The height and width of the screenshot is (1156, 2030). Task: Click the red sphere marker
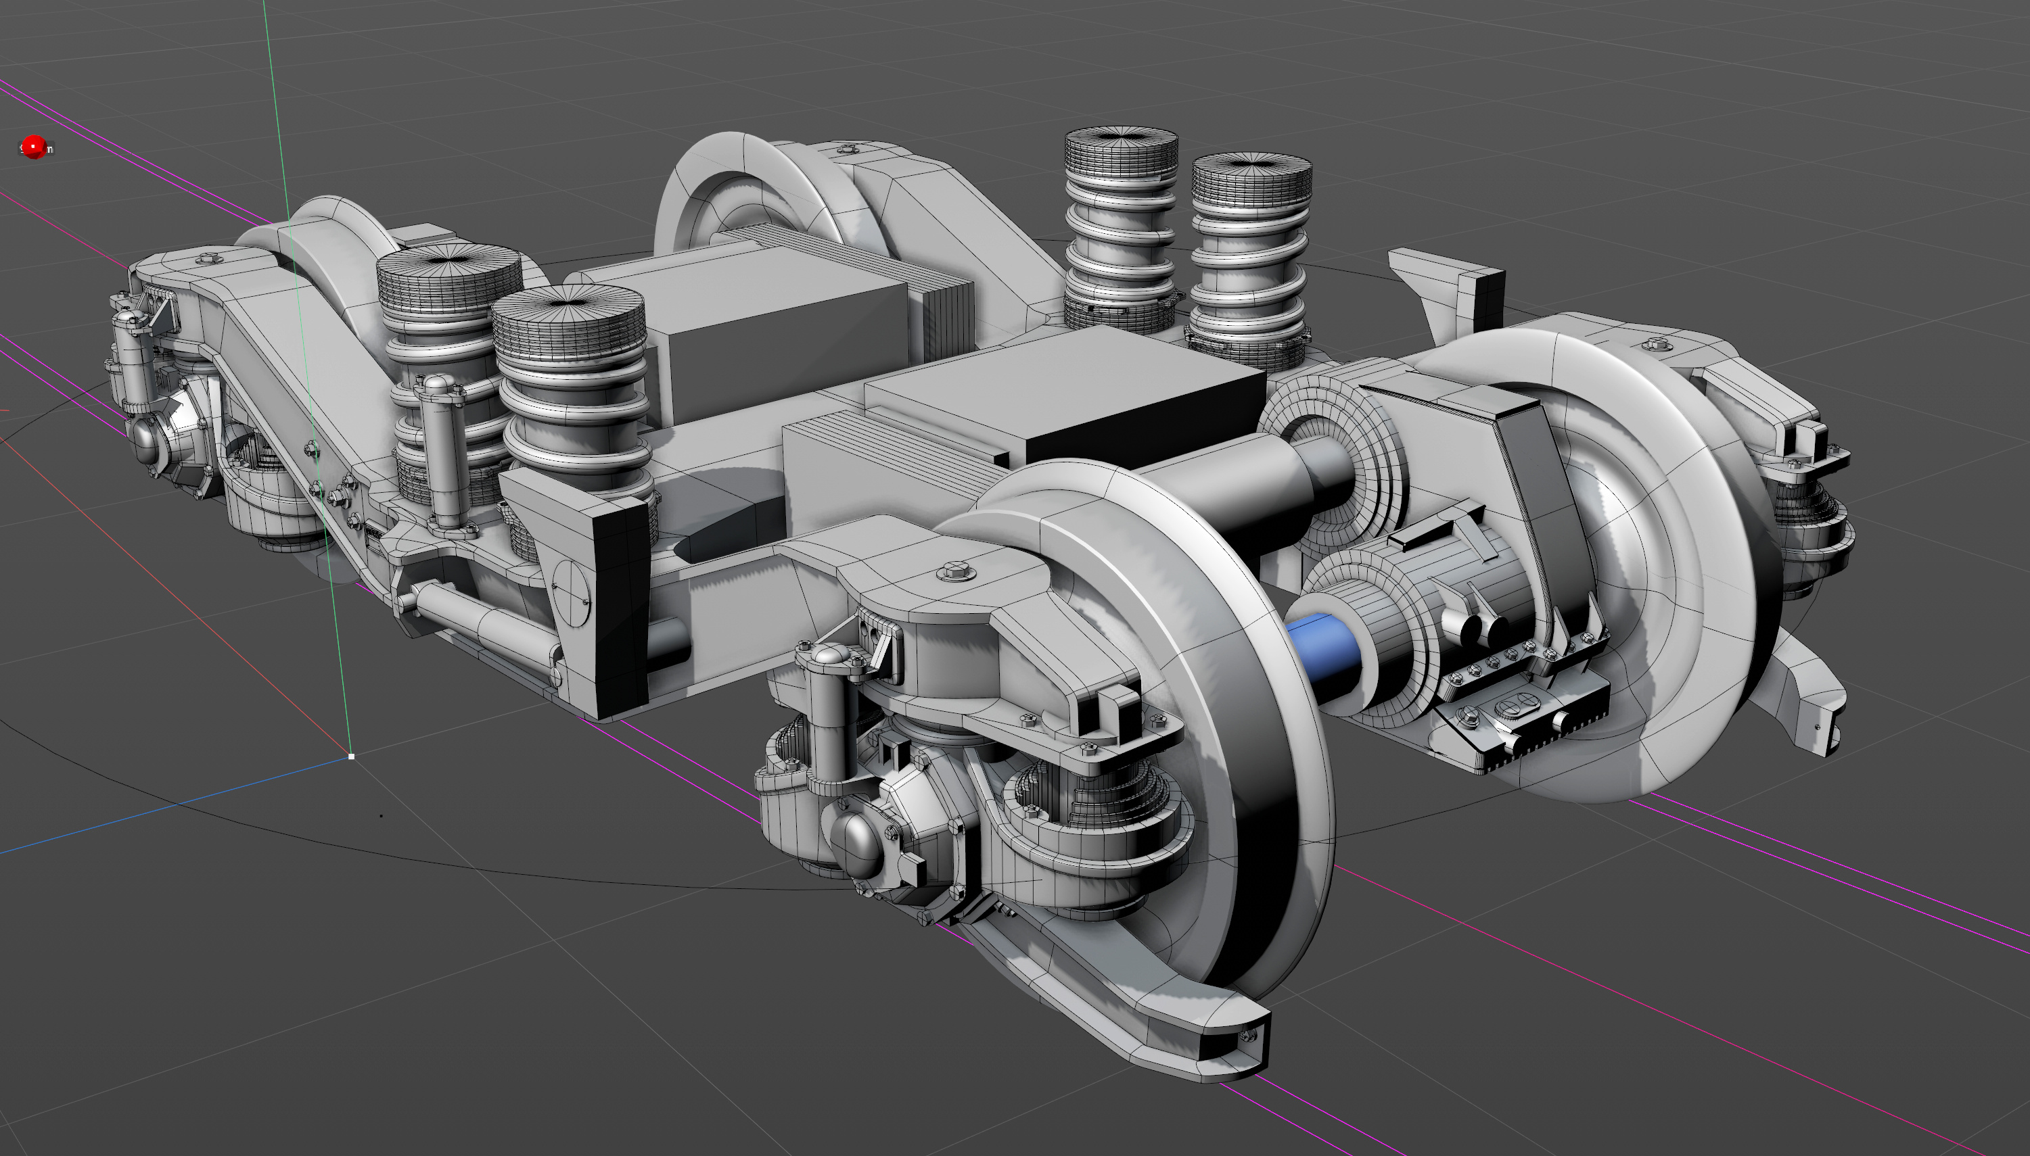(x=33, y=146)
